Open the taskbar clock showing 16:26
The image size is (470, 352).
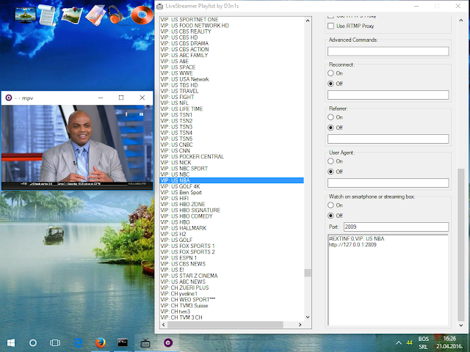tap(449, 342)
